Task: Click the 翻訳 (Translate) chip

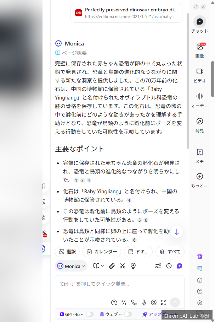Action: [x=67, y=252]
